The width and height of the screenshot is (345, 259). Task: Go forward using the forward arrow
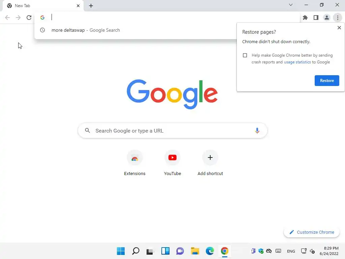click(x=18, y=18)
